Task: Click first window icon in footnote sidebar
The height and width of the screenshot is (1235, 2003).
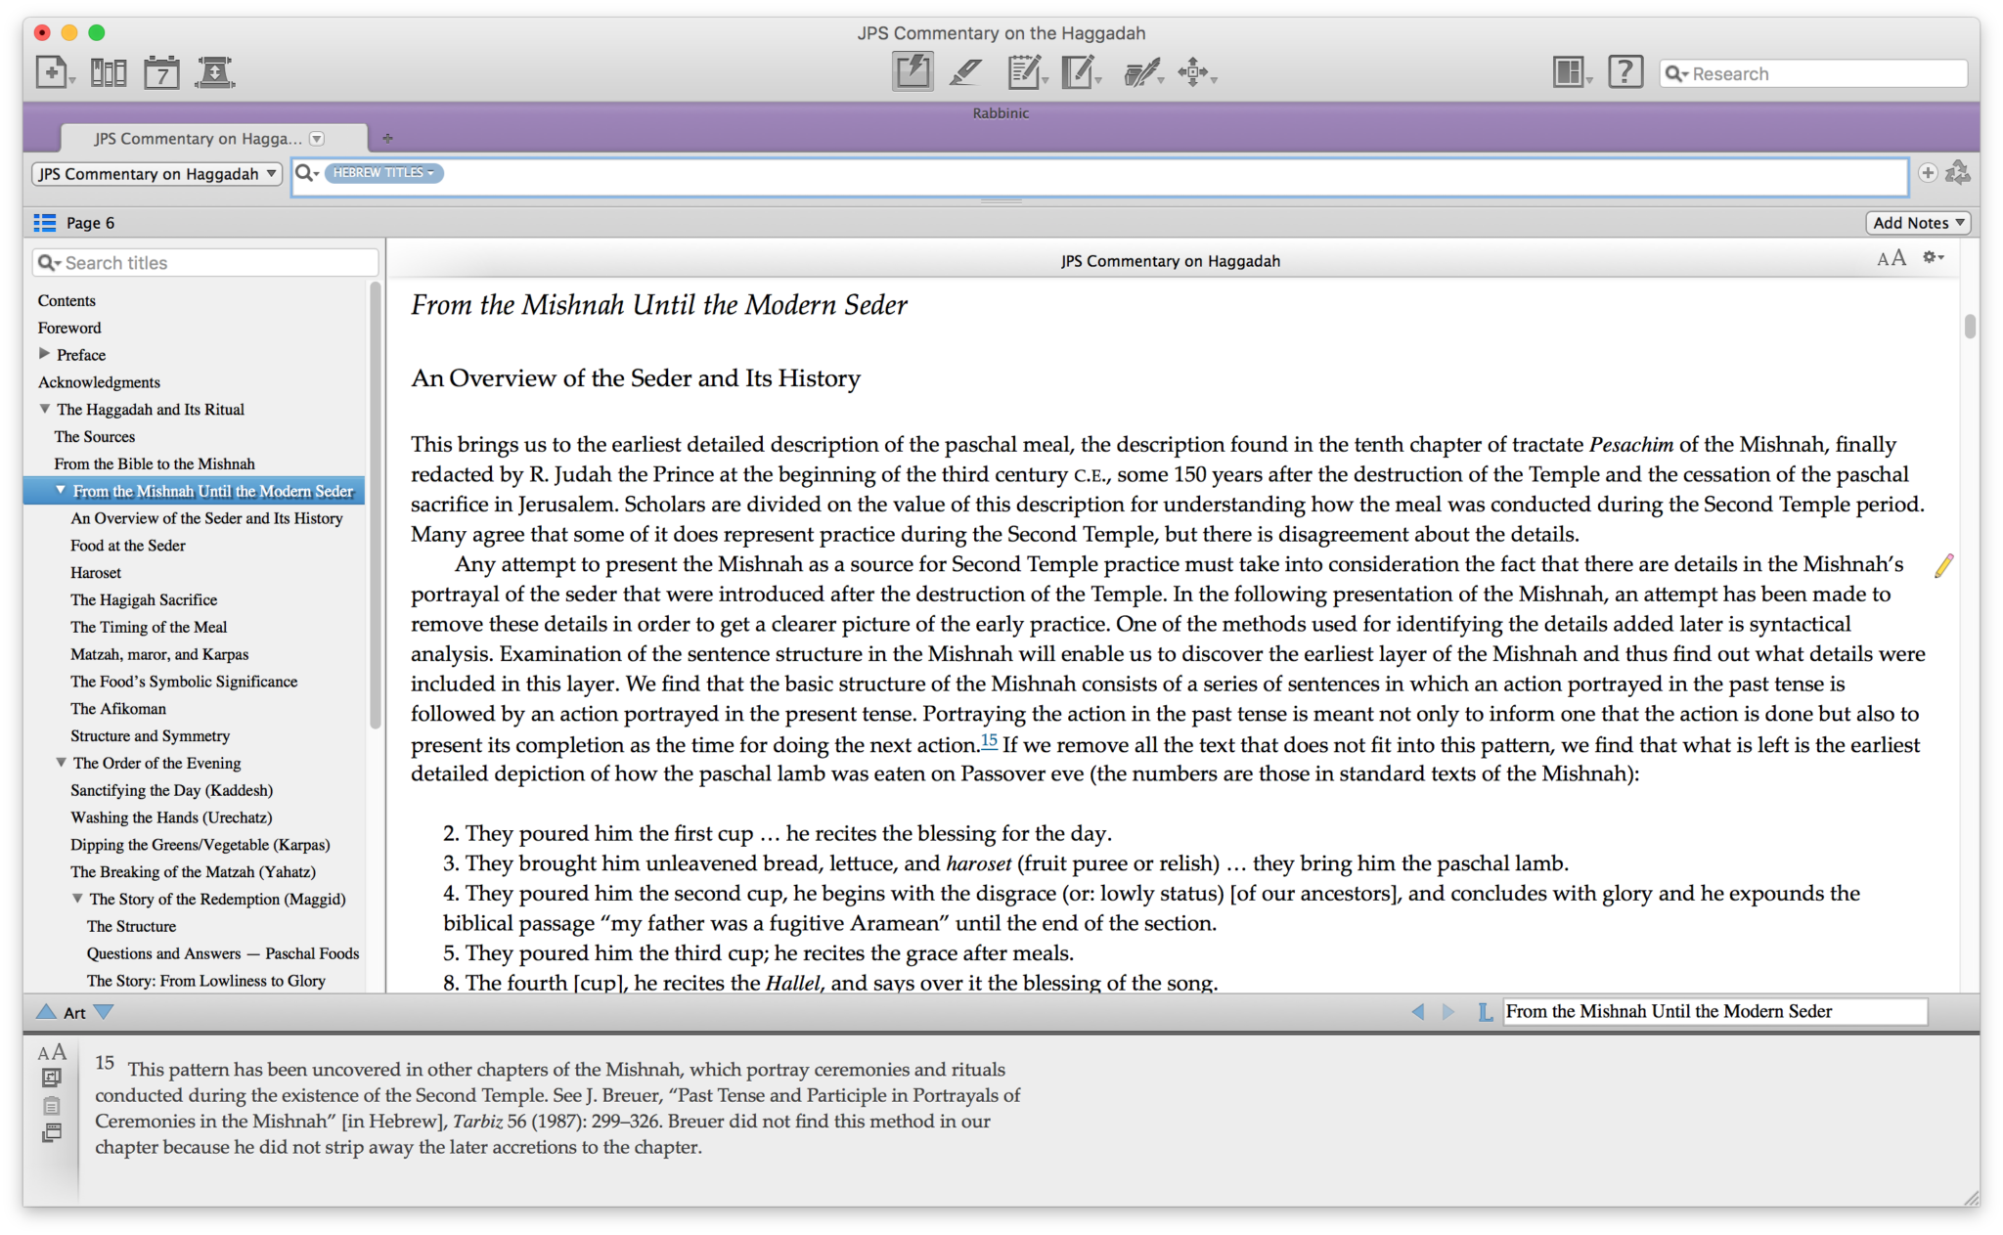Action: point(52,1078)
